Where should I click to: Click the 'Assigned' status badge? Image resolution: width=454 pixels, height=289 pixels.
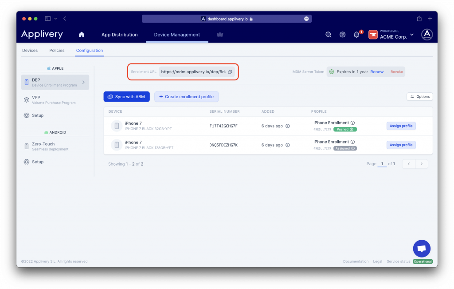point(345,148)
